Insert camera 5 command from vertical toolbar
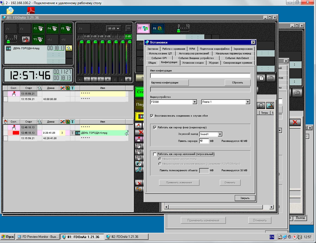 point(139,158)
